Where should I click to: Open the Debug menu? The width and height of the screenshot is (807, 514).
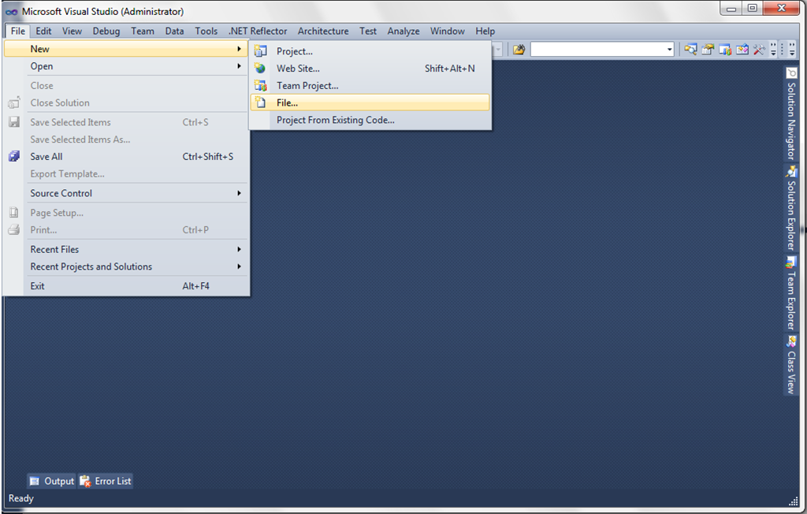point(106,31)
